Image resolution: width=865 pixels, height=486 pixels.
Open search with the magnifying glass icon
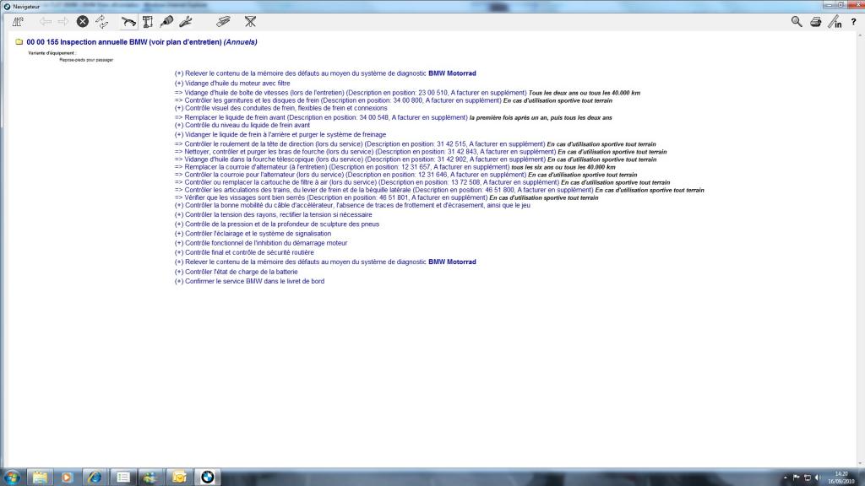[x=797, y=21]
